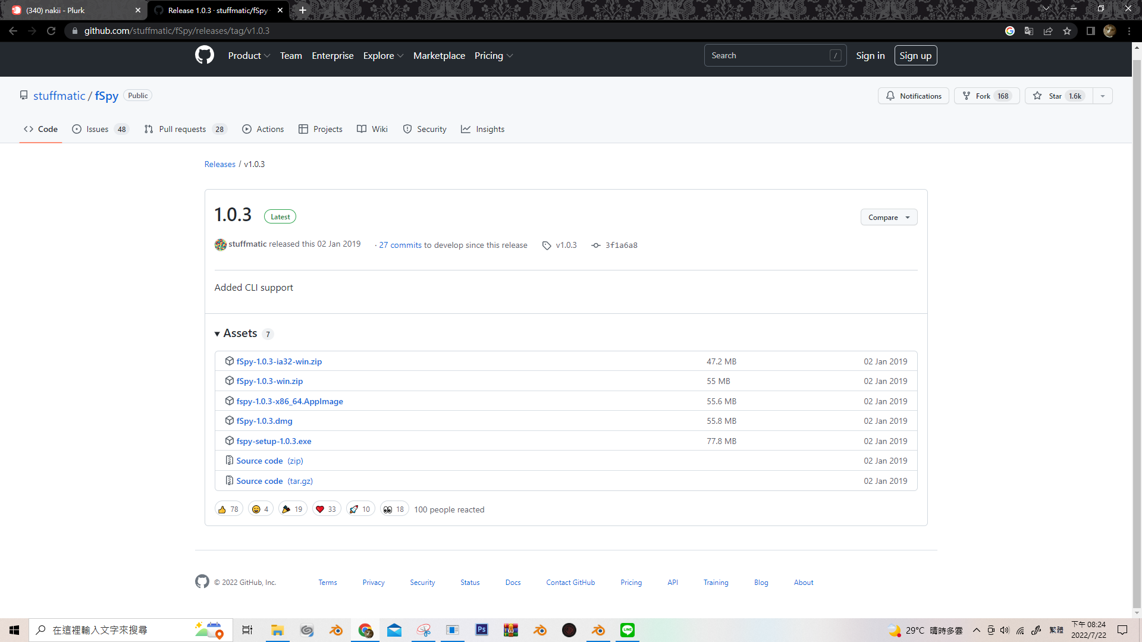Screen dimensions: 1142x642
Task: Expand the Pricing menu
Action: click(494, 55)
